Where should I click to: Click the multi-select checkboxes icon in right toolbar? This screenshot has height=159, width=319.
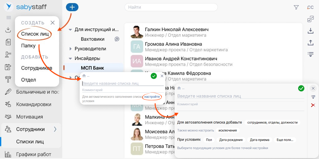click(310, 19)
